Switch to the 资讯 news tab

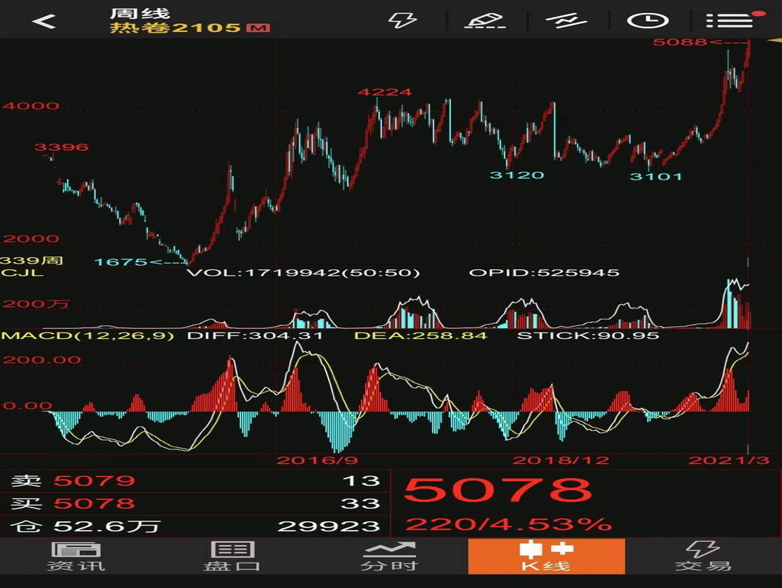click(x=76, y=557)
